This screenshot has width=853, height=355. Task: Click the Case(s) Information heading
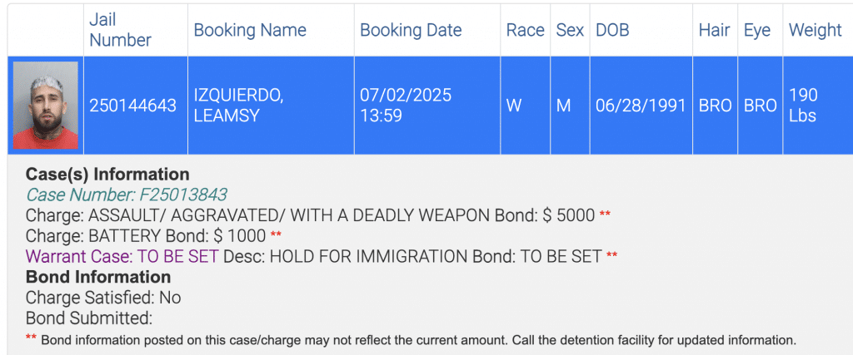[x=107, y=175]
